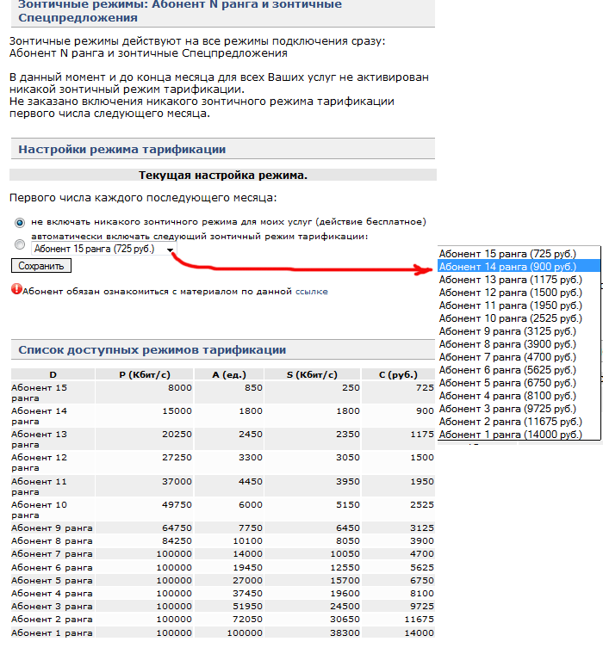Select 'Абонент 4 ранга (8100 руб.)' option
This screenshot has width=603, height=654.
point(519,396)
